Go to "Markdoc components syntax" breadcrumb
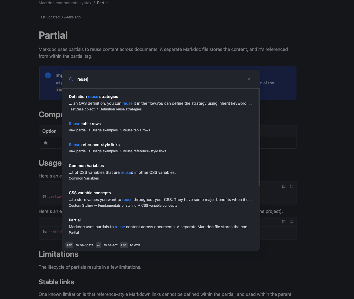Image resolution: width=354 pixels, height=299 pixels. coord(65,3)
